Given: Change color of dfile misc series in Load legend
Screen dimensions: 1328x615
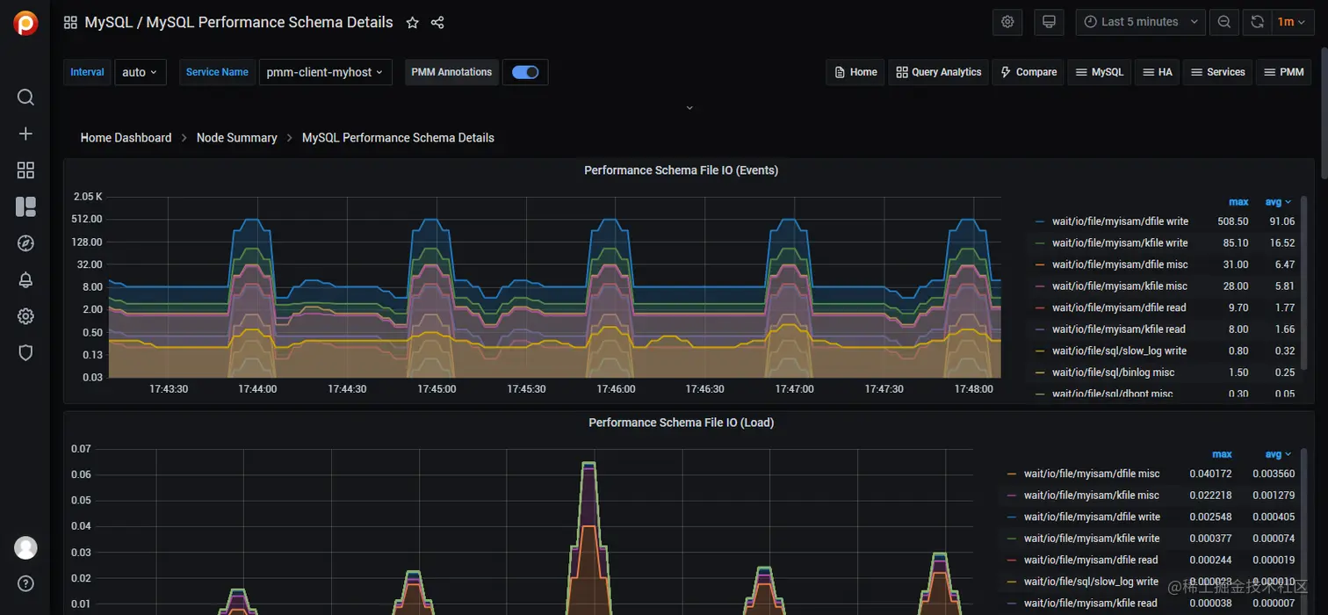Looking at the screenshot, I should coord(1012,474).
